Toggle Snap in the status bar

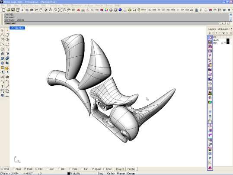(100, 174)
